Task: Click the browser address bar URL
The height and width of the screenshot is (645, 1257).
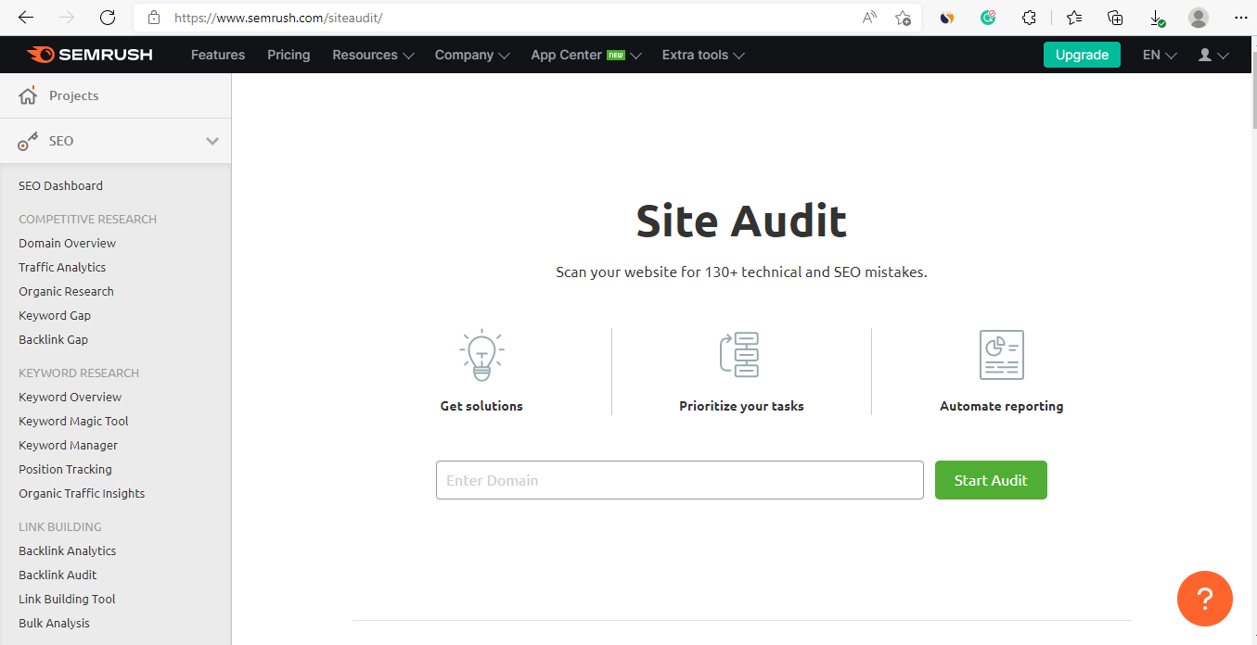Action: (x=278, y=18)
